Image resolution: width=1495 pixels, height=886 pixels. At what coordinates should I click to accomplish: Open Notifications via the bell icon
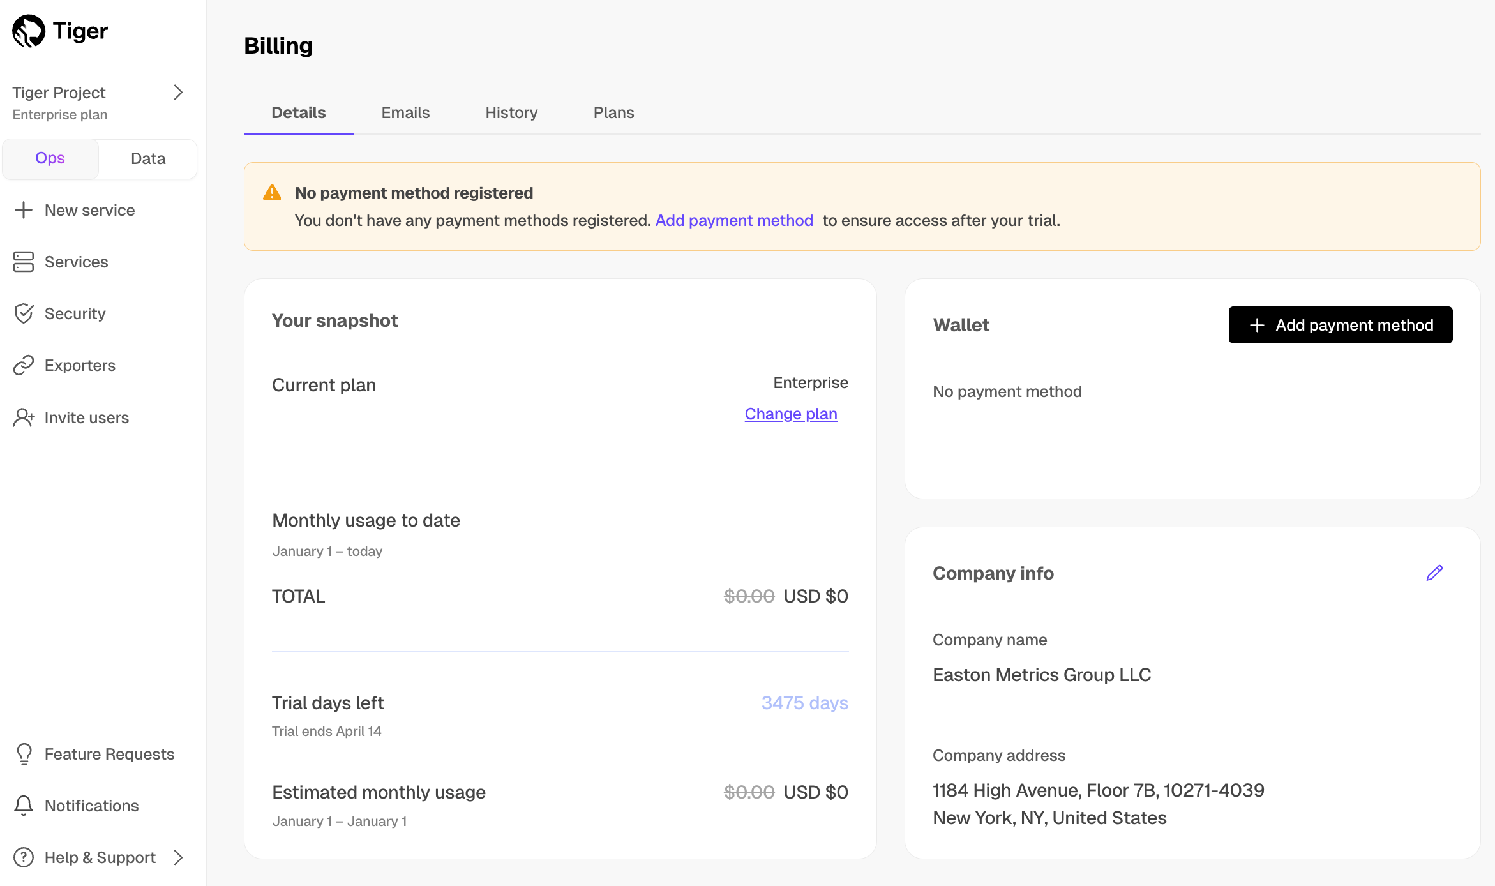pyautogui.click(x=24, y=806)
